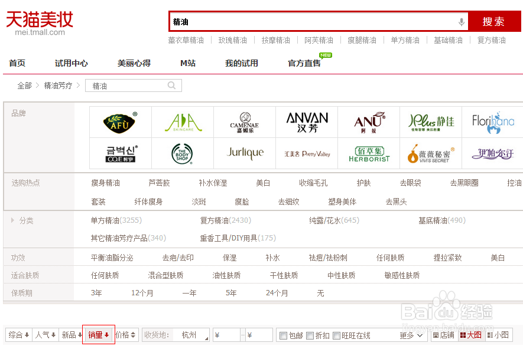Screen dimensions: 523x346
Task: Choose the JPlus 静佳 brand logo
Action: click(x=431, y=122)
